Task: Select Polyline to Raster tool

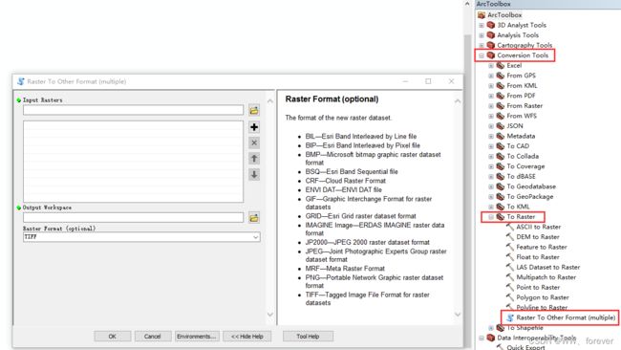Action: (542, 307)
